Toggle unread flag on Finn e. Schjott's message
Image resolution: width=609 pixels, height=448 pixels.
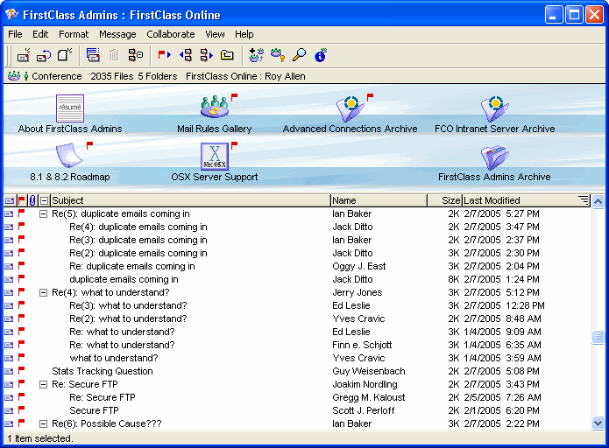(x=21, y=344)
